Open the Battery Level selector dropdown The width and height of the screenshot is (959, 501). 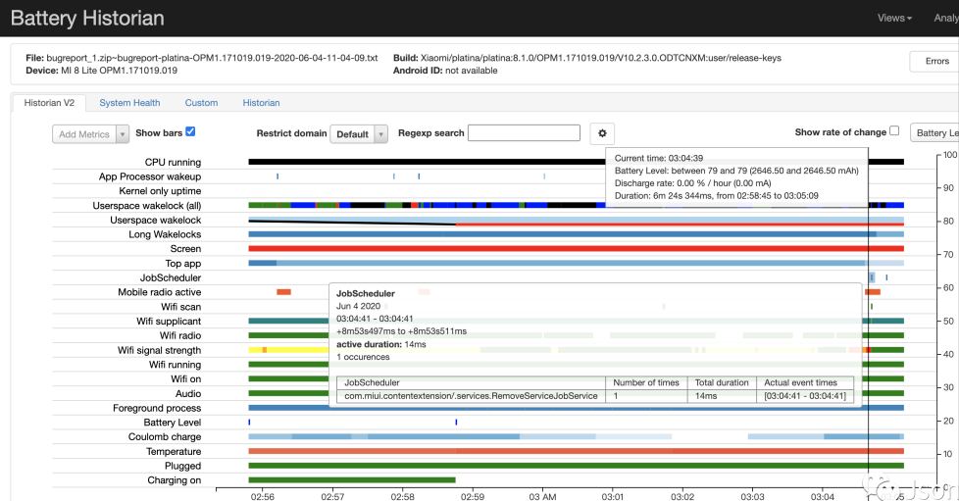coord(934,133)
